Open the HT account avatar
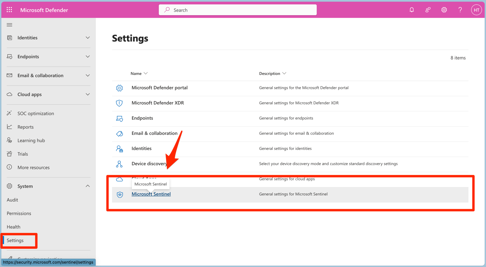 tap(476, 10)
